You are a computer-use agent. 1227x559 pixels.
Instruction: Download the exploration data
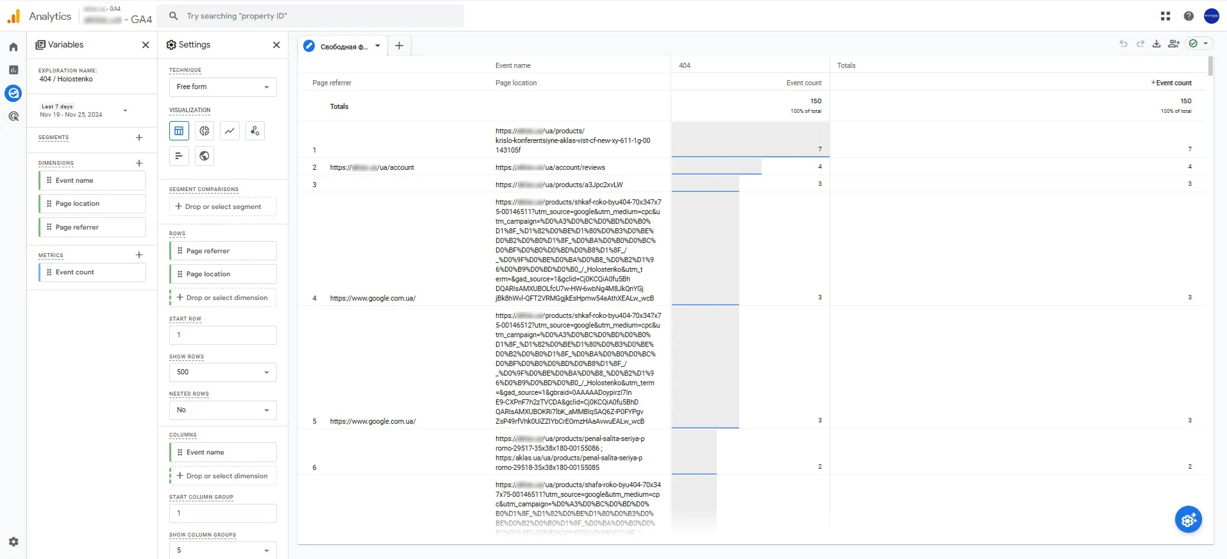(1156, 44)
